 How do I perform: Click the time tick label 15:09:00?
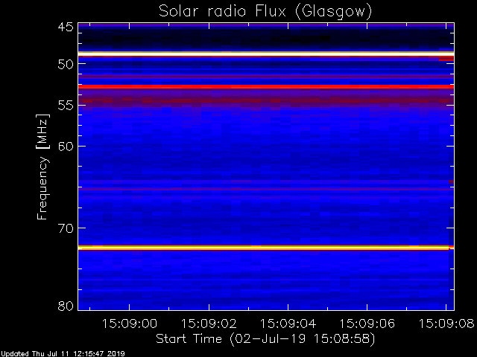click(129, 324)
